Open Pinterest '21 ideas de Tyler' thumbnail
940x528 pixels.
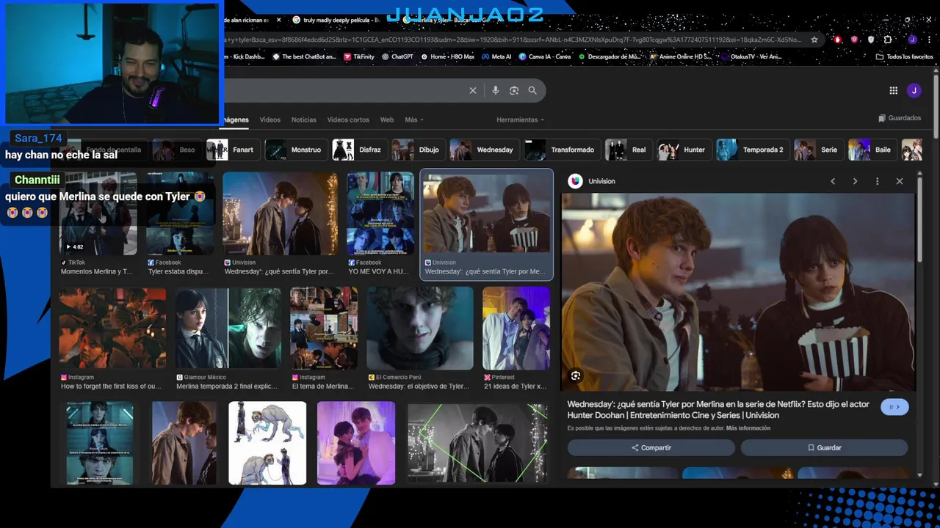(x=516, y=328)
